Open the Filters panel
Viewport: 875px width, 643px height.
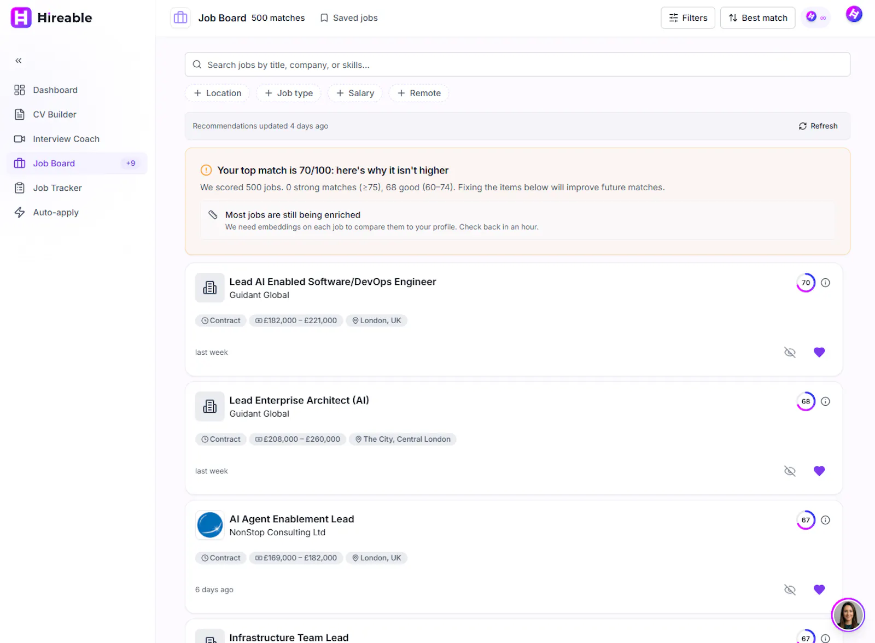click(x=688, y=18)
